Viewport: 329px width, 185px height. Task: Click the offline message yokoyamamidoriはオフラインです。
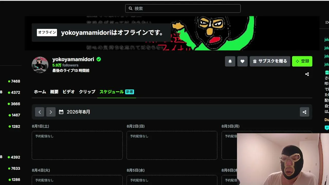pyautogui.click(x=112, y=33)
